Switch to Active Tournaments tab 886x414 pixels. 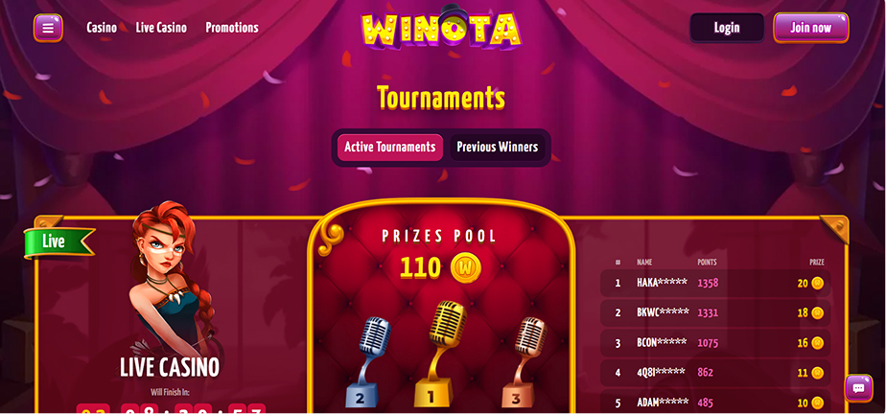click(x=390, y=148)
